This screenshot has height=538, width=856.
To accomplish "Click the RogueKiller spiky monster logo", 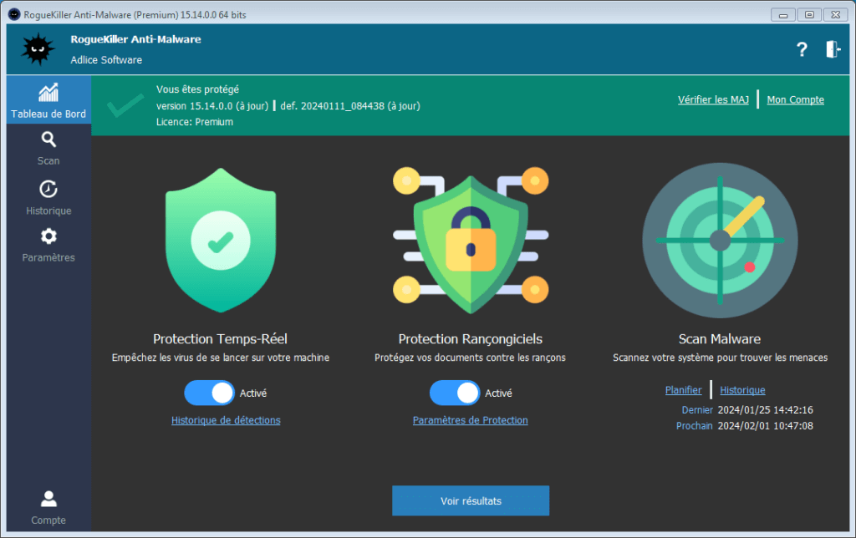I will [x=37, y=49].
